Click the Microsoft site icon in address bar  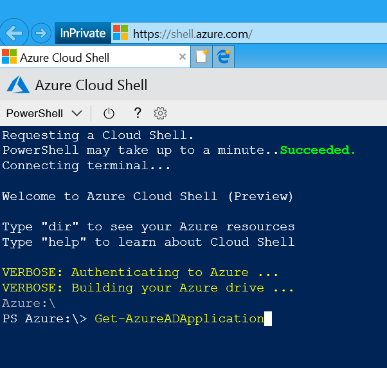[x=120, y=33]
